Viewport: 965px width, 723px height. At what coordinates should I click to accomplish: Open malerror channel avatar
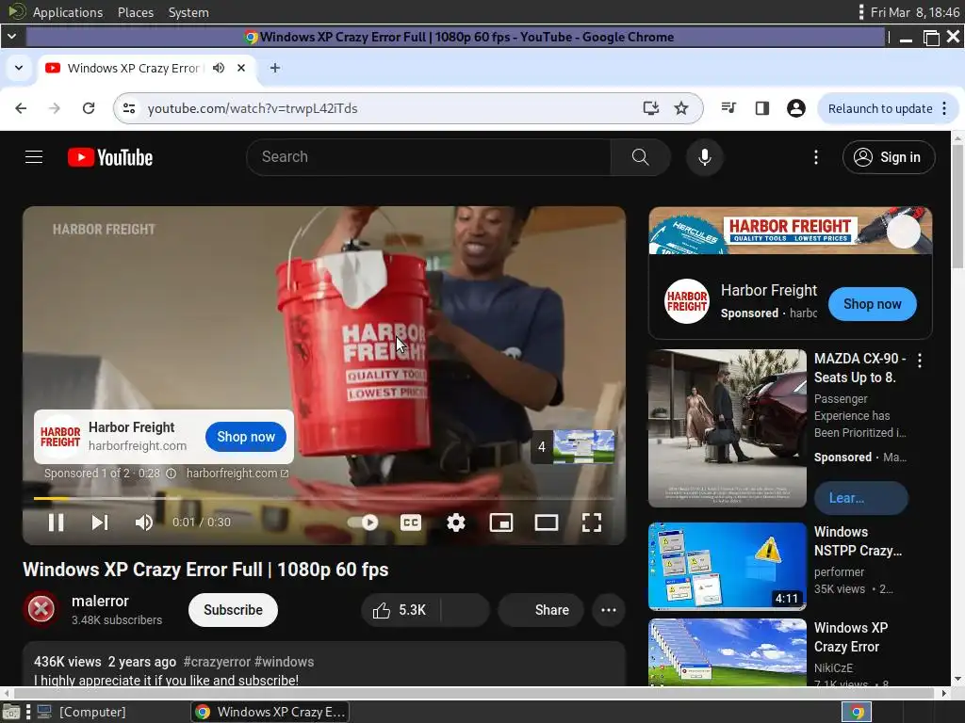(41, 609)
